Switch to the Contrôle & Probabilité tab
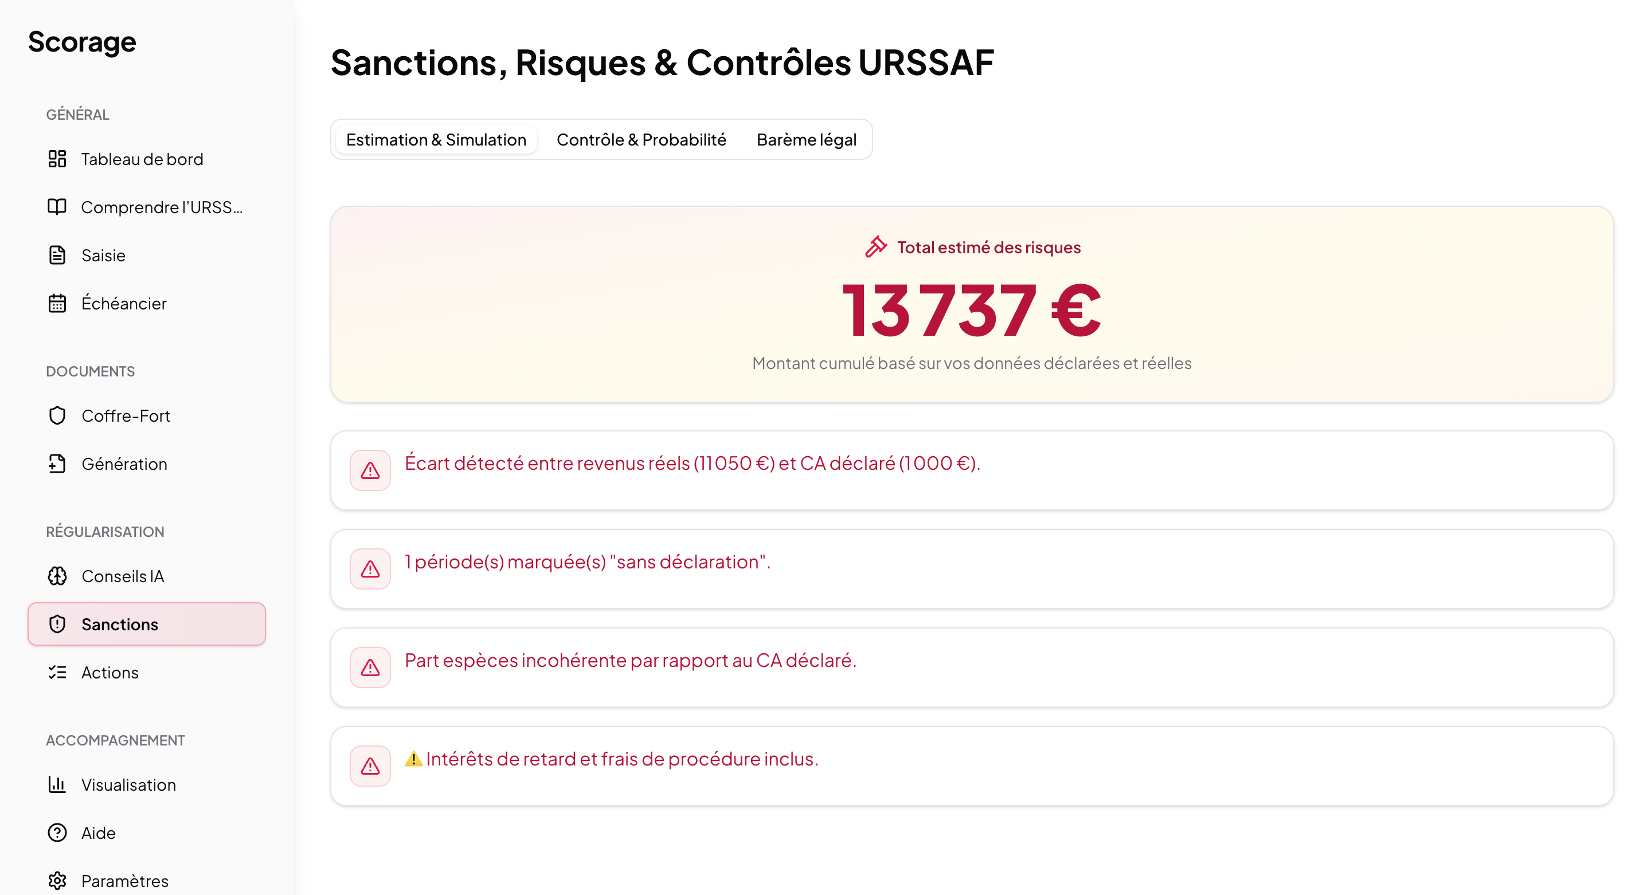The height and width of the screenshot is (895, 1651). click(x=641, y=139)
